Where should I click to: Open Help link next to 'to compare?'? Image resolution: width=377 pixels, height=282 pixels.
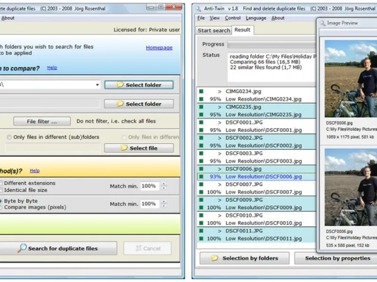point(52,68)
